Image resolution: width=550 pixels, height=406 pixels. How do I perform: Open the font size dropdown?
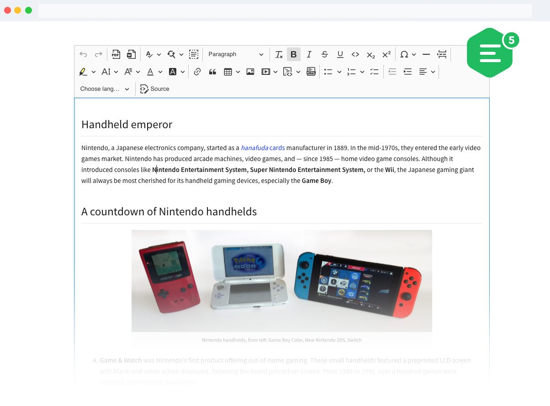[110, 72]
